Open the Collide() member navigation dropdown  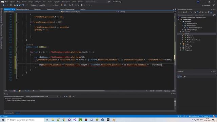click(145, 12)
